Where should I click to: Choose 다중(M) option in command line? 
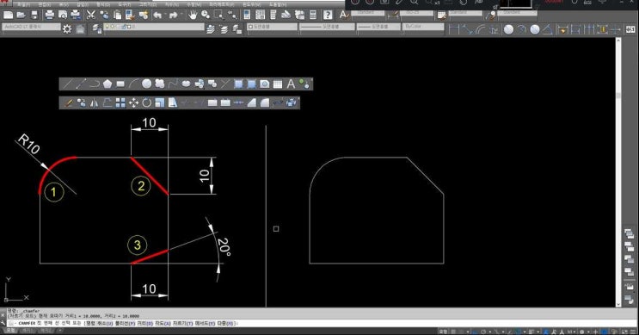(225, 324)
